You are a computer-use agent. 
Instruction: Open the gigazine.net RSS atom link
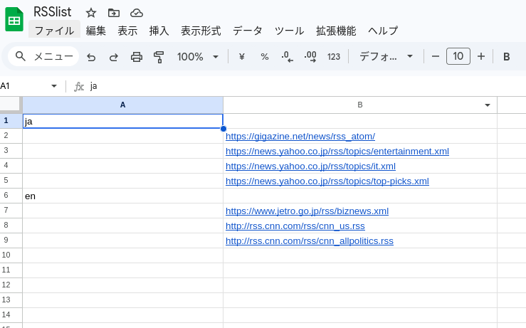coord(300,136)
